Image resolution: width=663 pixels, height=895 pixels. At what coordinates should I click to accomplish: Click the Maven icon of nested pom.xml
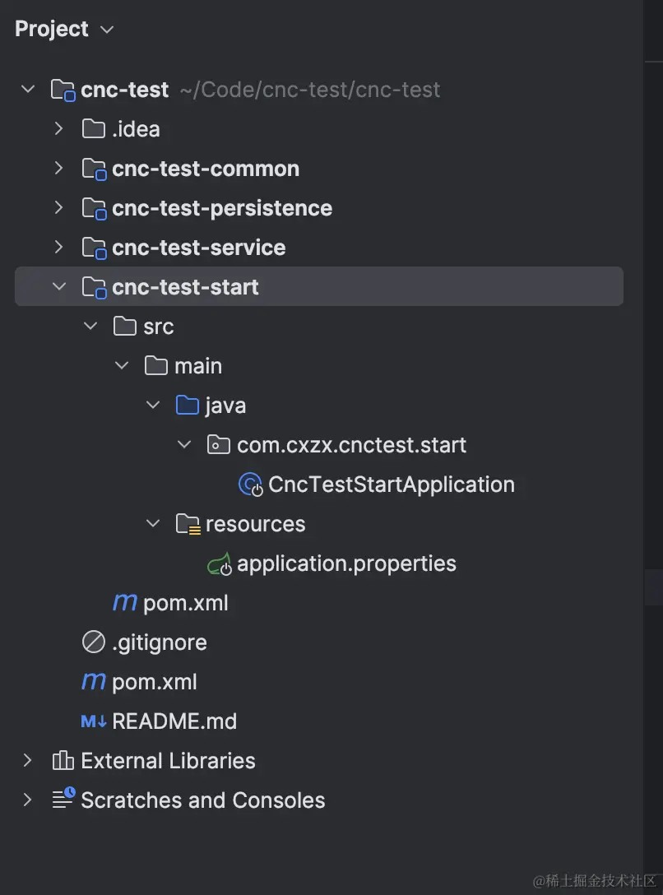tap(125, 603)
